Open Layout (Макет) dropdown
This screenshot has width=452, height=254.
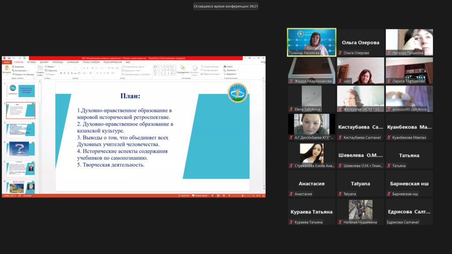click(50, 67)
